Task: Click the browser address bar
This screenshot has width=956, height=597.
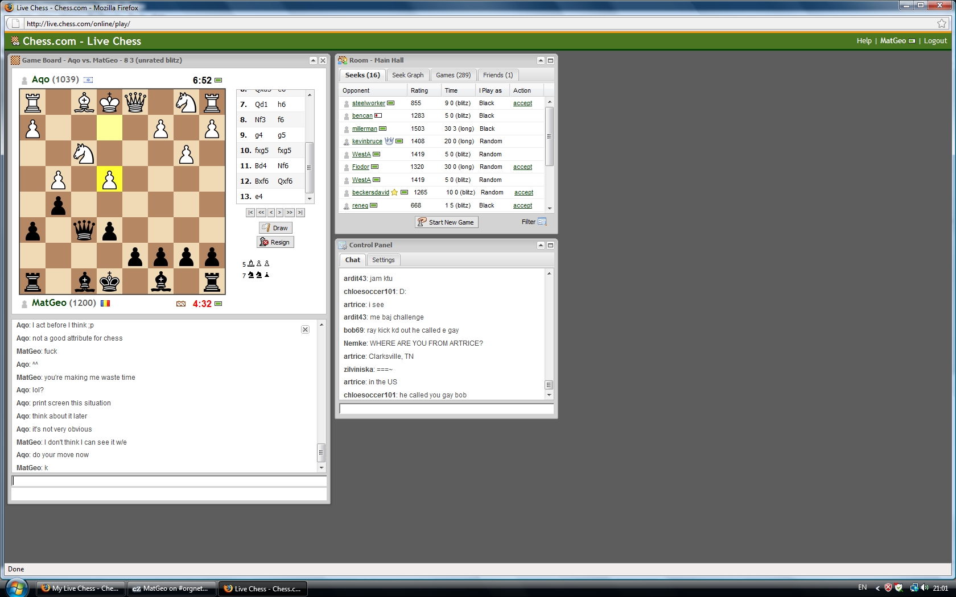Action: click(x=478, y=23)
